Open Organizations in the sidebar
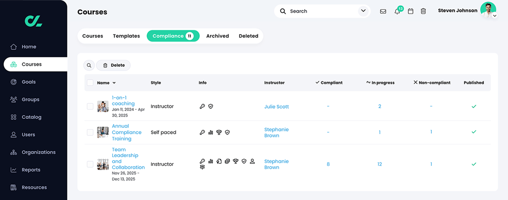This screenshot has height=200, width=508. tap(33, 152)
